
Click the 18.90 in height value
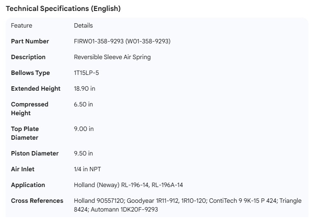[x=84, y=88]
